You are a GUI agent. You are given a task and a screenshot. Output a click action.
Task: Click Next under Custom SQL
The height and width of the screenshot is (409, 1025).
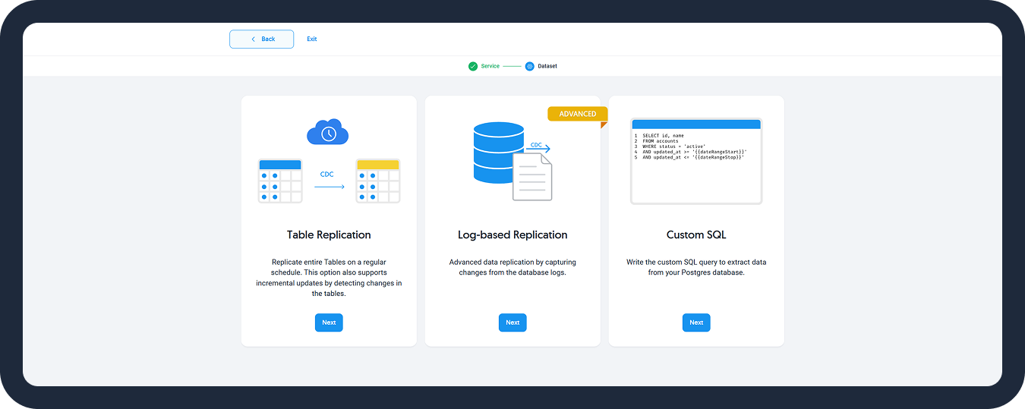696,322
